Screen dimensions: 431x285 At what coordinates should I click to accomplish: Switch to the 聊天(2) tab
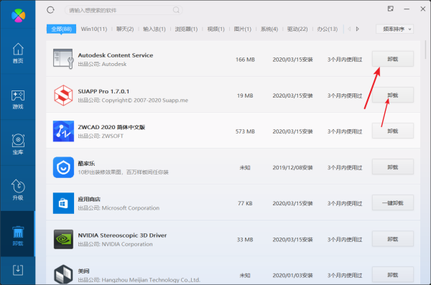click(x=125, y=29)
